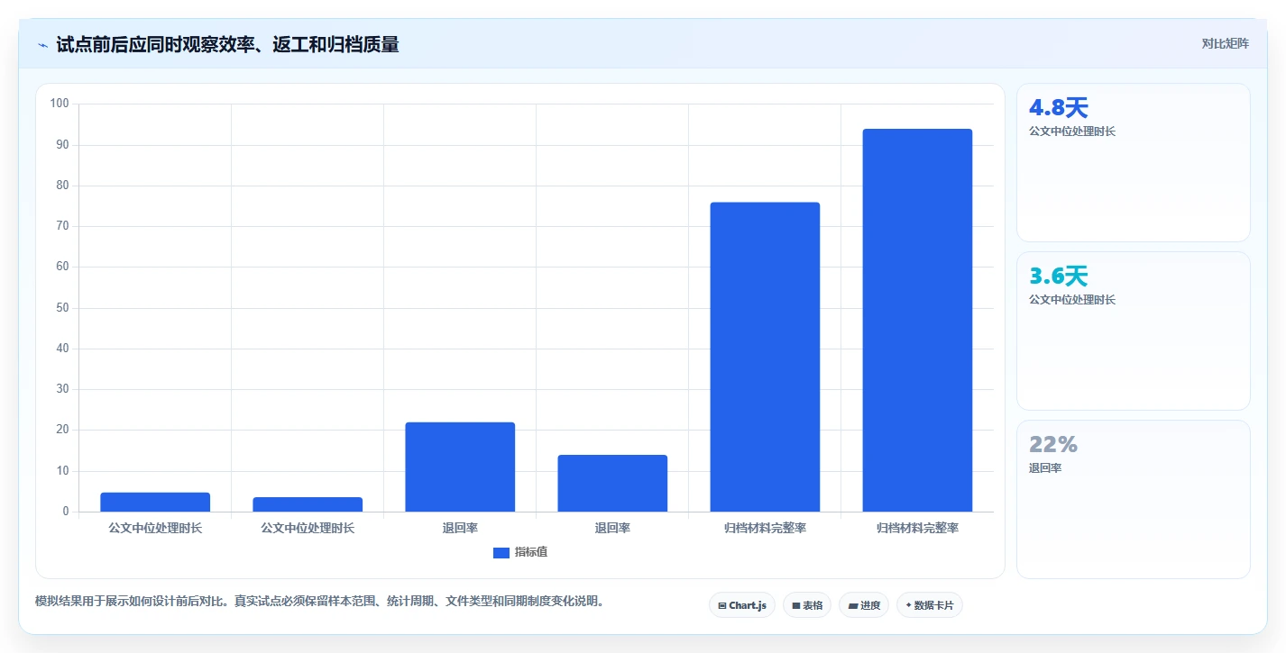Click the y-axis label 100
Screen dimensions: 1286x653
click(60, 104)
